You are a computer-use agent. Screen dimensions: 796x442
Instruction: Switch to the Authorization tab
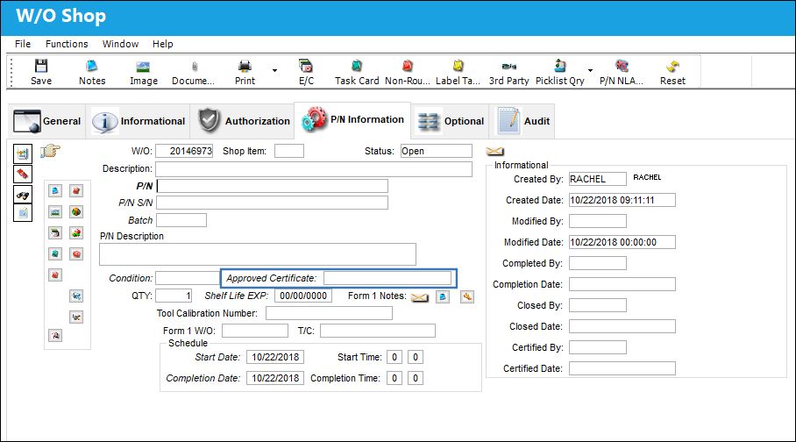click(x=243, y=121)
